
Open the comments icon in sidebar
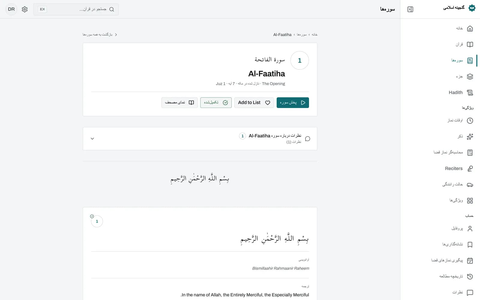tap(470, 292)
